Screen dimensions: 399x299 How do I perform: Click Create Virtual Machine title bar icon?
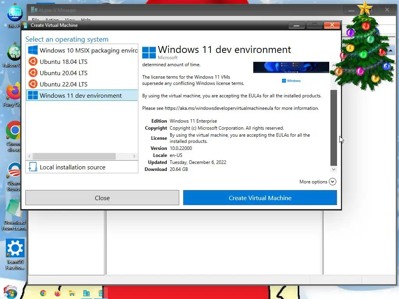(x=25, y=25)
